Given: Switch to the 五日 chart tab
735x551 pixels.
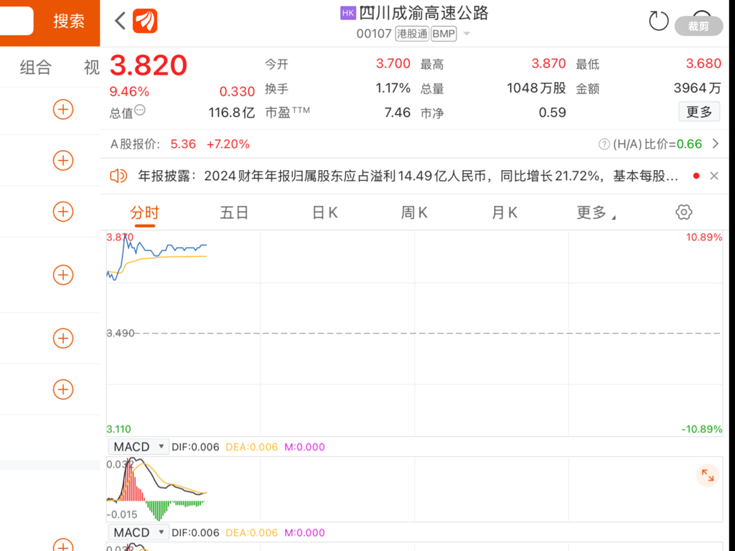Looking at the screenshot, I should (x=234, y=212).
